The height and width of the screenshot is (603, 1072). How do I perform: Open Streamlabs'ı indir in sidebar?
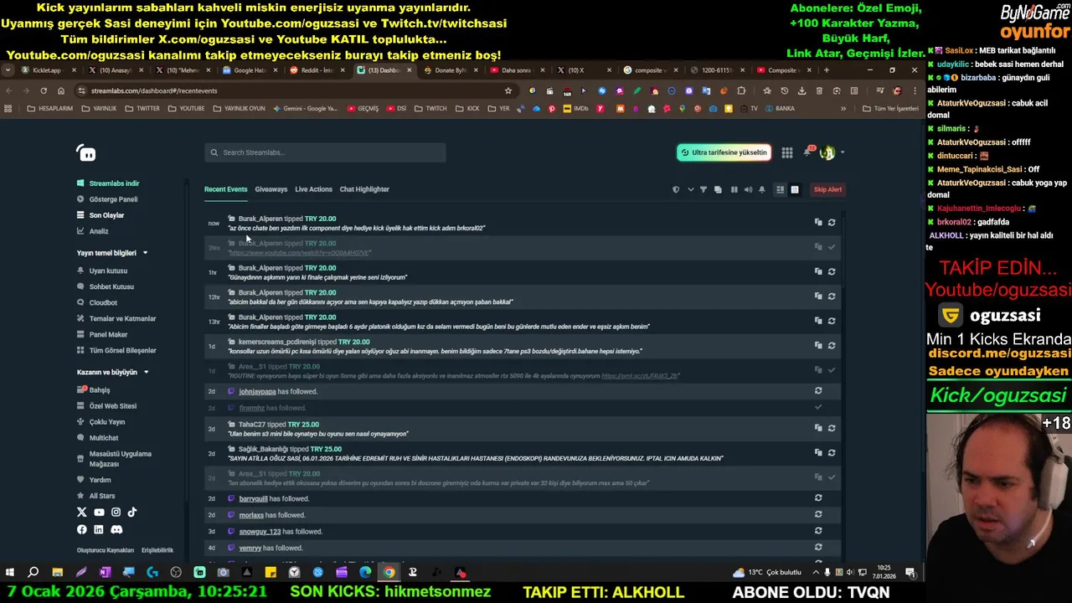tap(108, 183)
